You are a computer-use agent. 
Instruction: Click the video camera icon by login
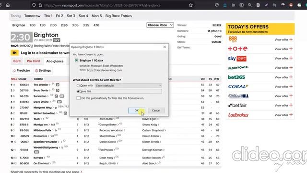pyautogui.click(x=14, y=53)
